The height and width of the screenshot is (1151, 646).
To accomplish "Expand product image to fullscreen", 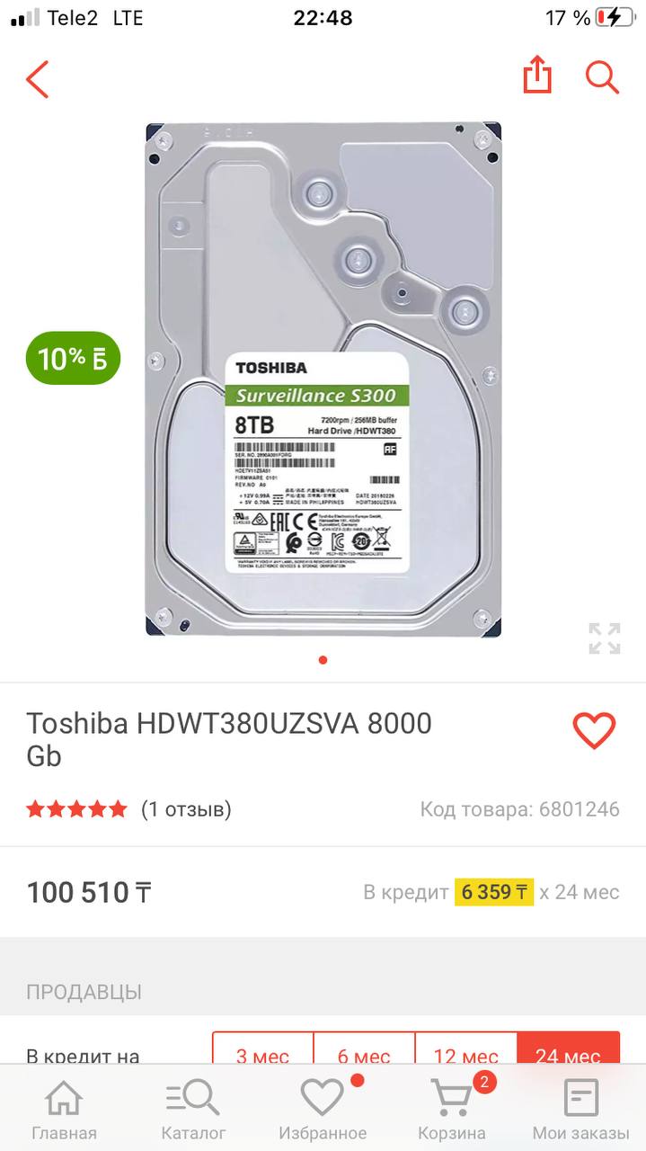I will click(x=605, y=638).
